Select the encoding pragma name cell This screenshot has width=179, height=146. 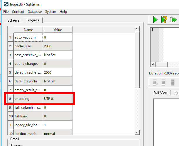pyautogui.click(x=28, y=98)
